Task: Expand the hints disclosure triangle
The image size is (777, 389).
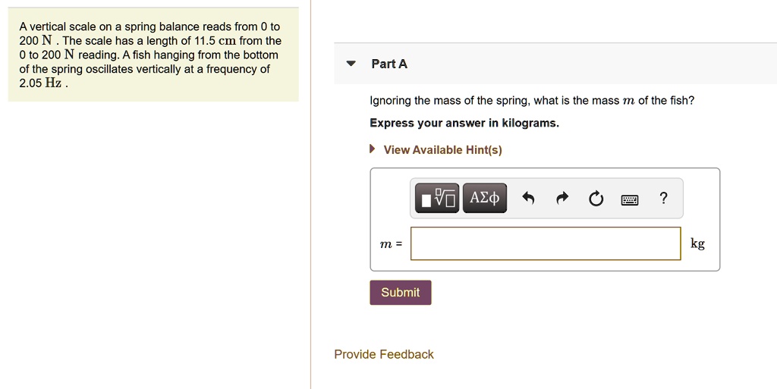Action: point(373,149)
